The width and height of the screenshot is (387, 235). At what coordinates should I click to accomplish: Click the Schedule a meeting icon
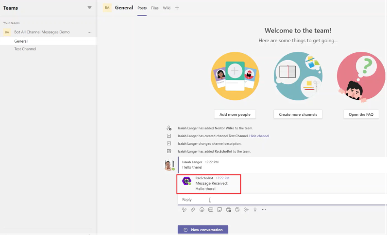pyautogui.click(x=228, y=210)
